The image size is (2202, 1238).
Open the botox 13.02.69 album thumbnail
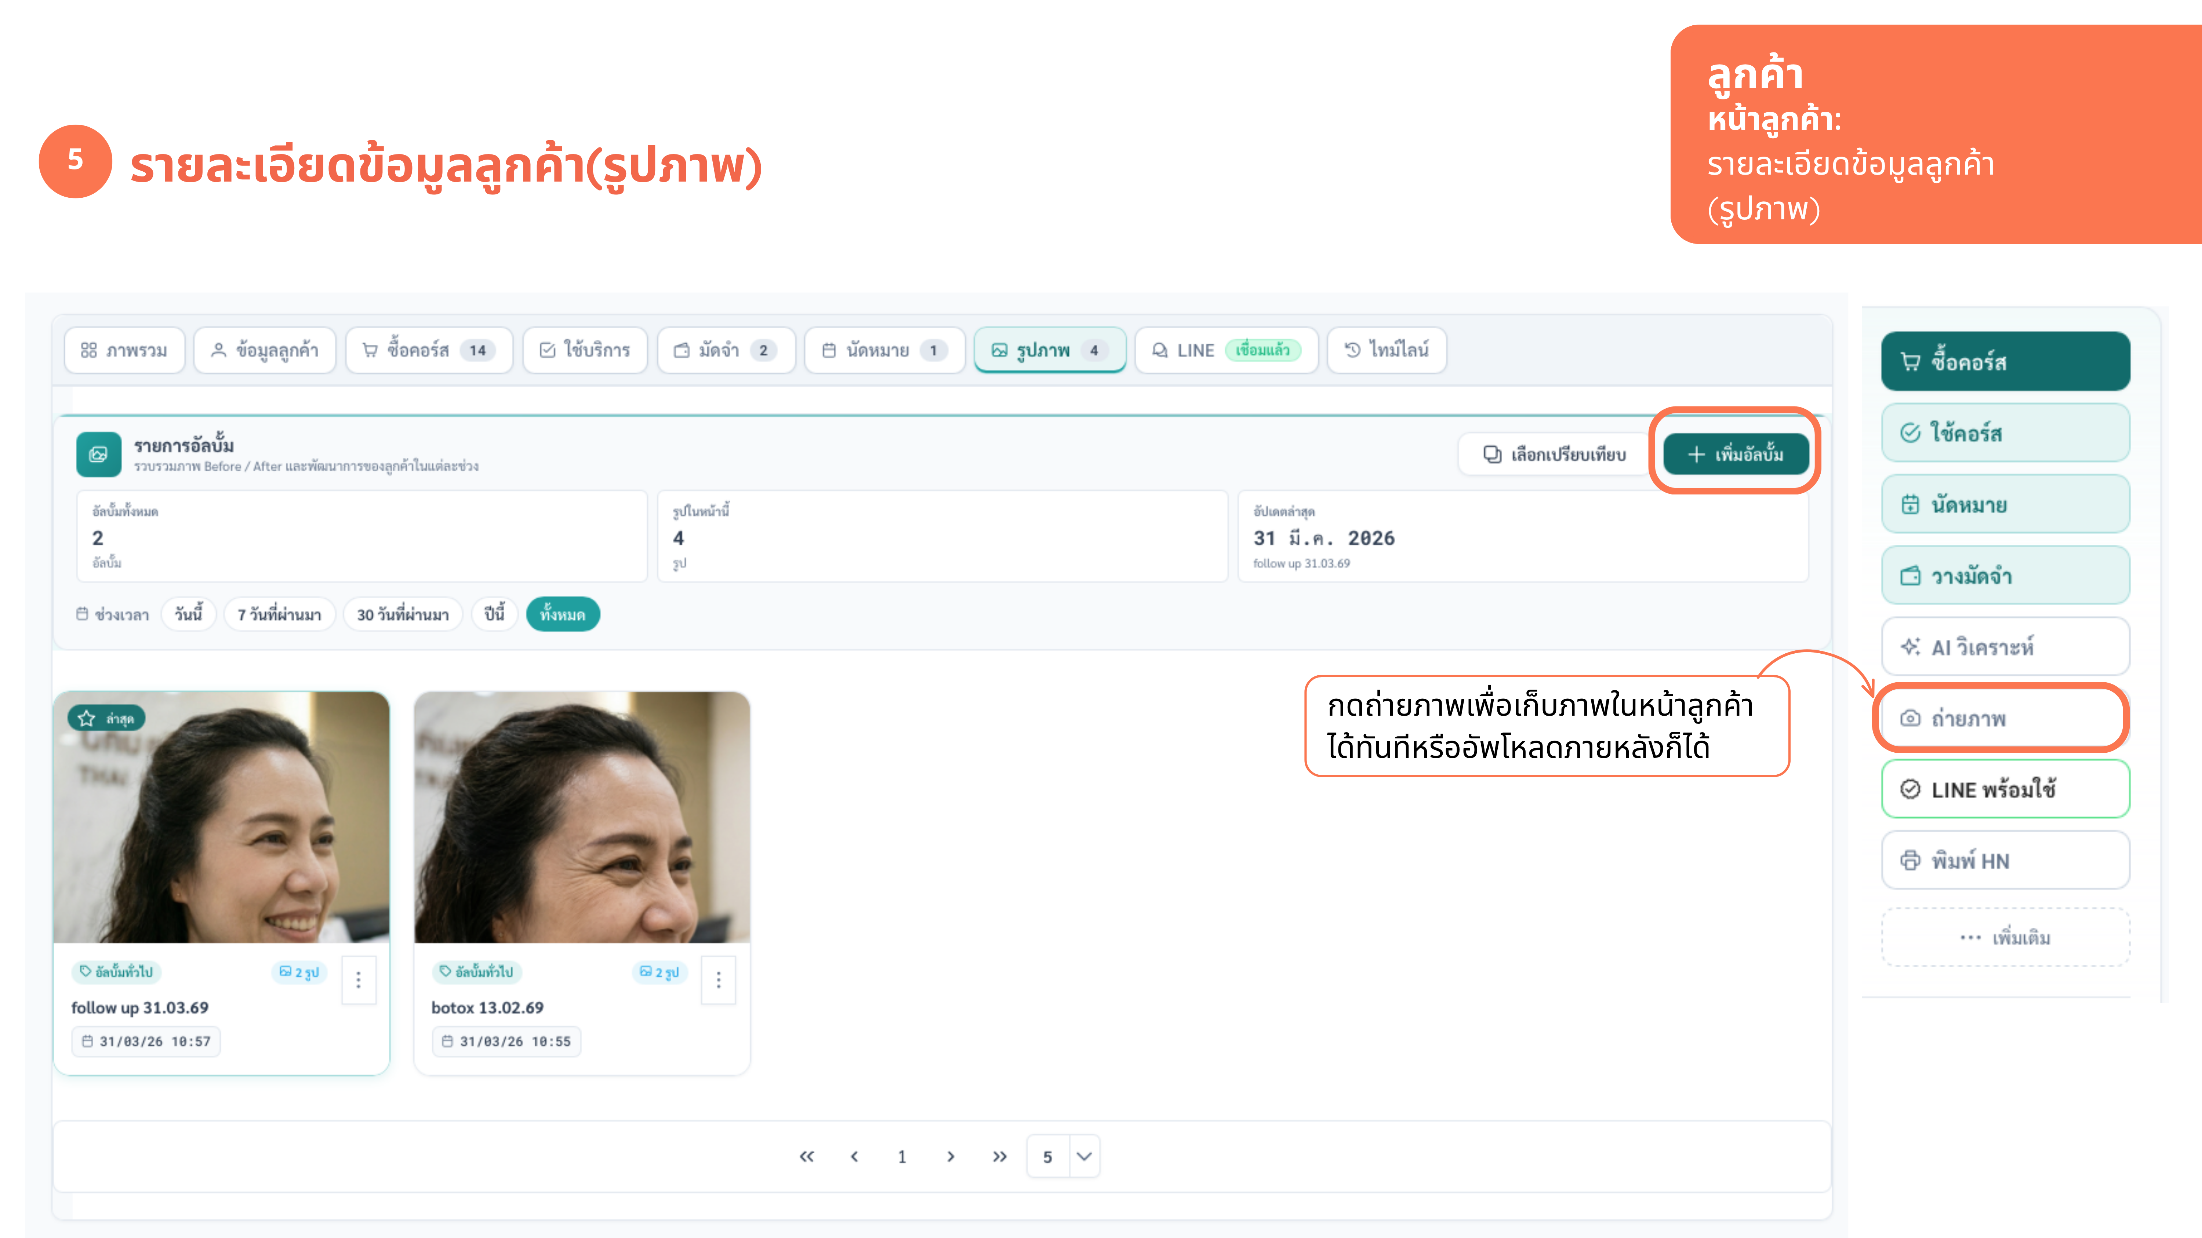(x=582, y=818)
